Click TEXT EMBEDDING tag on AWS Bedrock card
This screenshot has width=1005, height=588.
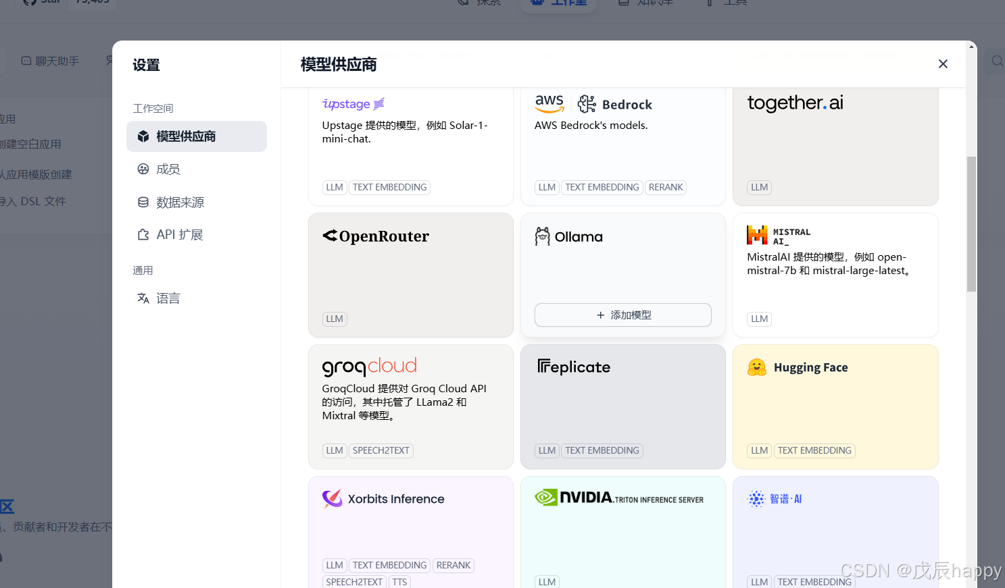(x=602, y=188)
